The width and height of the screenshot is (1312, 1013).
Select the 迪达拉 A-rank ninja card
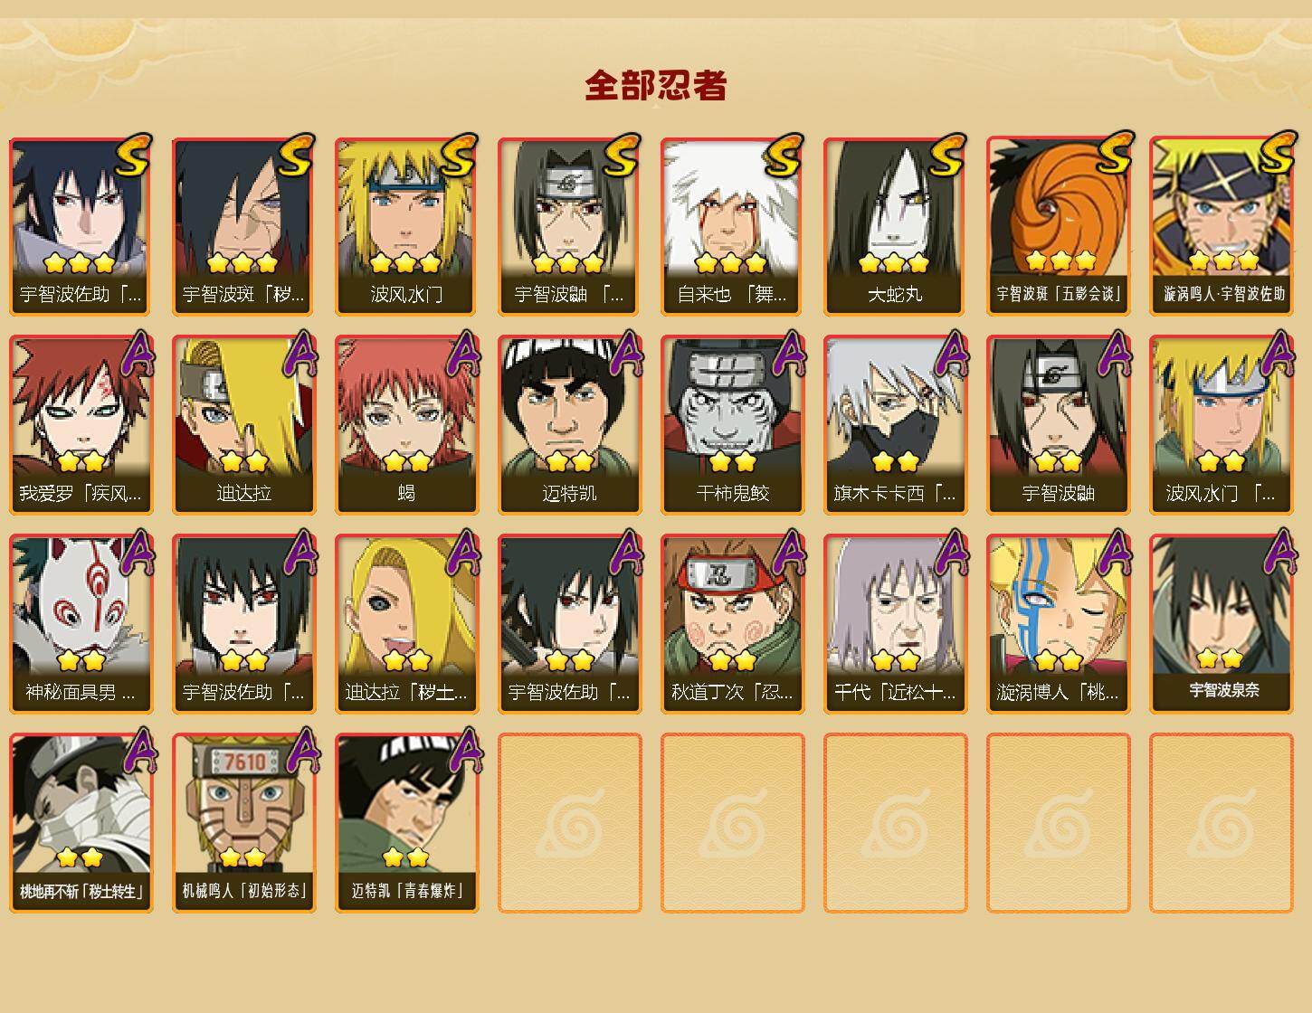(243, 425)
